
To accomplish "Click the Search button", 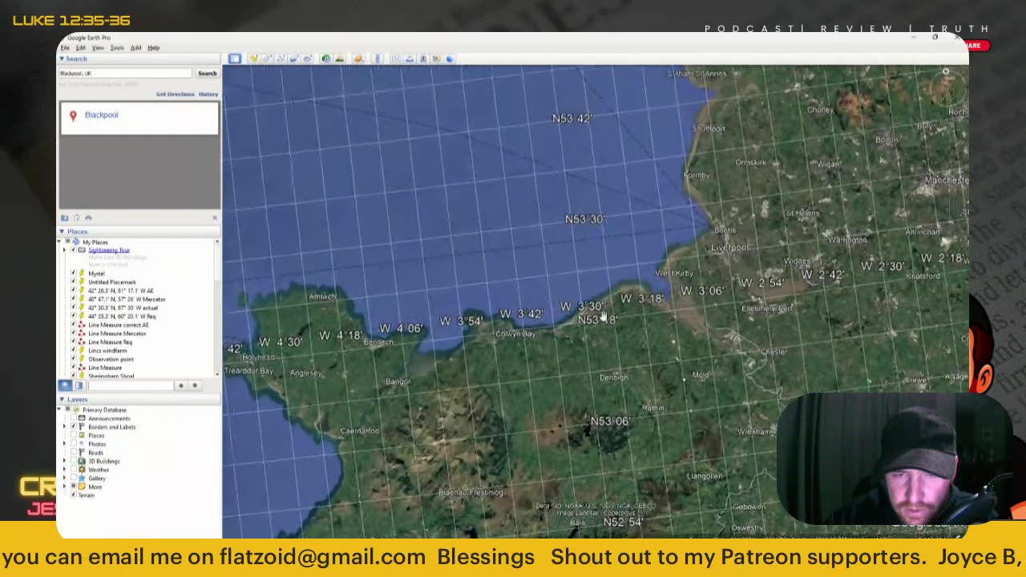I will pyautogui.click(x=207, y=74).
